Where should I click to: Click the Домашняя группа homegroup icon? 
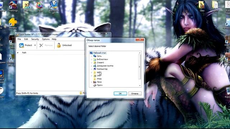click(x=95, y=66)
